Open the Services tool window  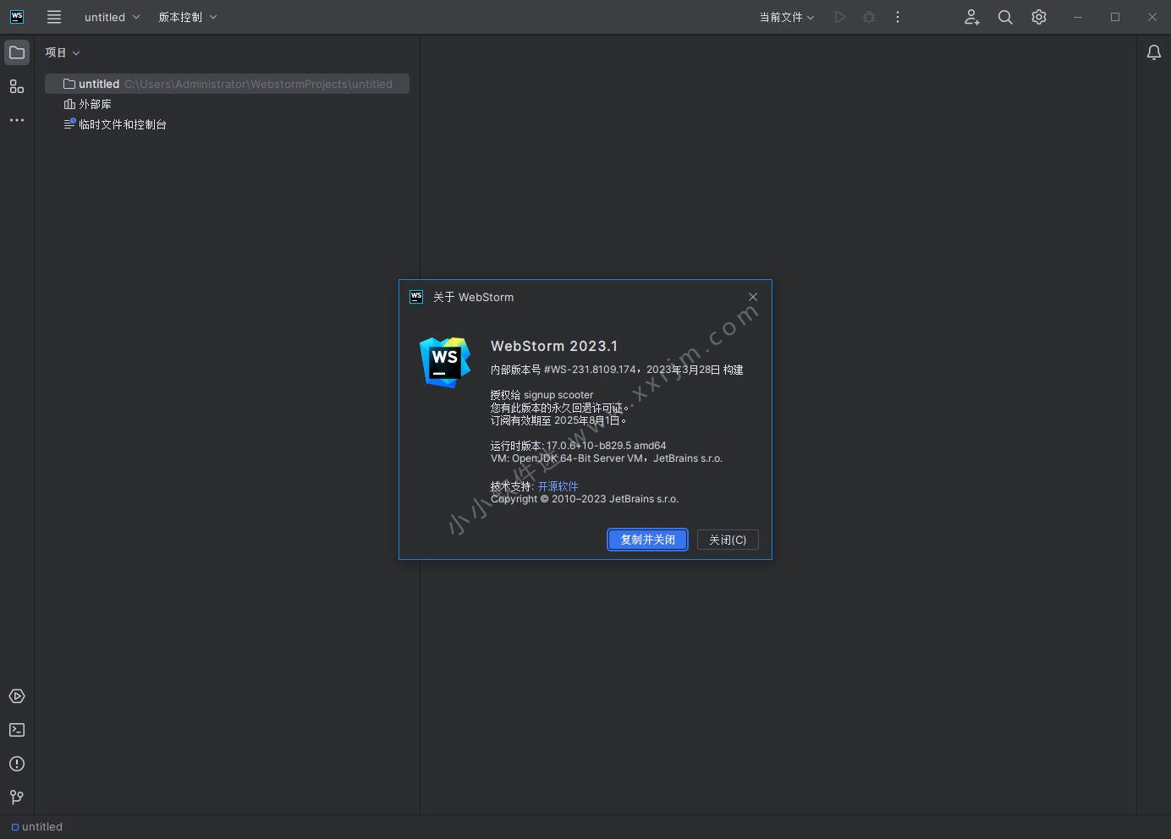point(17,696)
